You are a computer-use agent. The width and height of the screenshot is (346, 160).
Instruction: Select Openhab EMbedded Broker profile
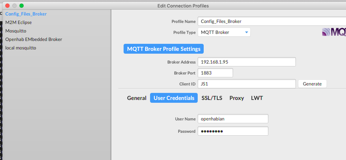34,39
